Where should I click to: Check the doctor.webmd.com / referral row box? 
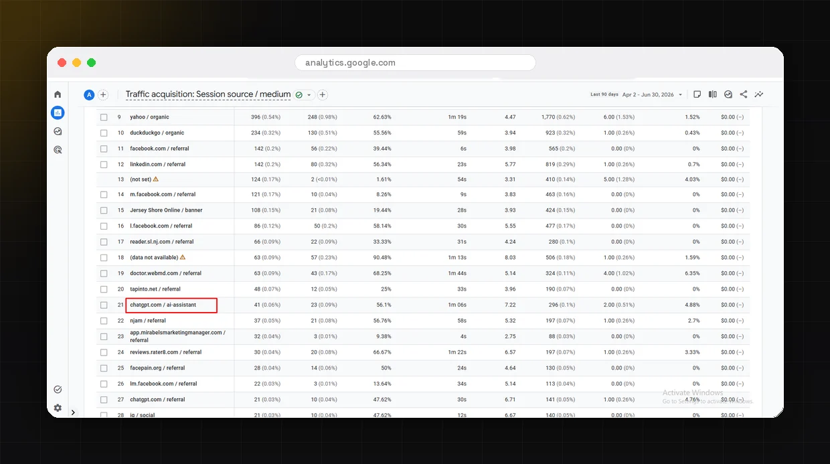(x=104, y=273)
